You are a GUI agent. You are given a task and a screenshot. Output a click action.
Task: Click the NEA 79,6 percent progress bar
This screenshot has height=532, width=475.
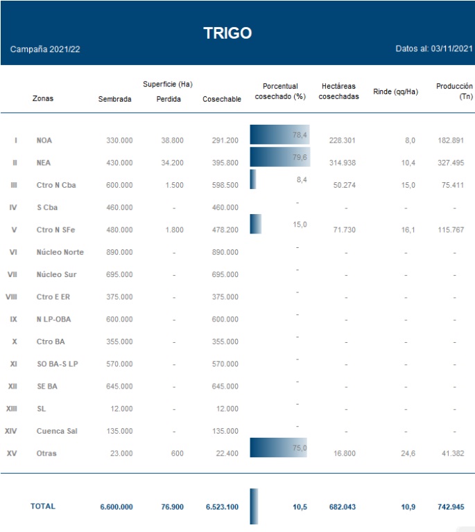pyautogui.click(x=279, y=157)
